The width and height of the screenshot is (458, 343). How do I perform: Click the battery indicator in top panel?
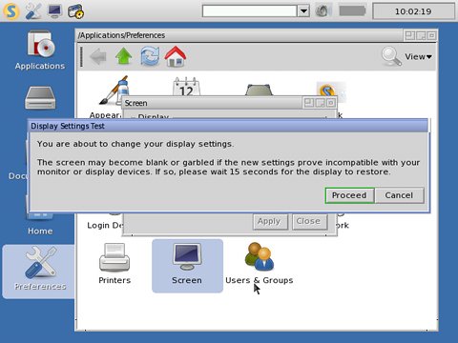[x=352, y=11]
